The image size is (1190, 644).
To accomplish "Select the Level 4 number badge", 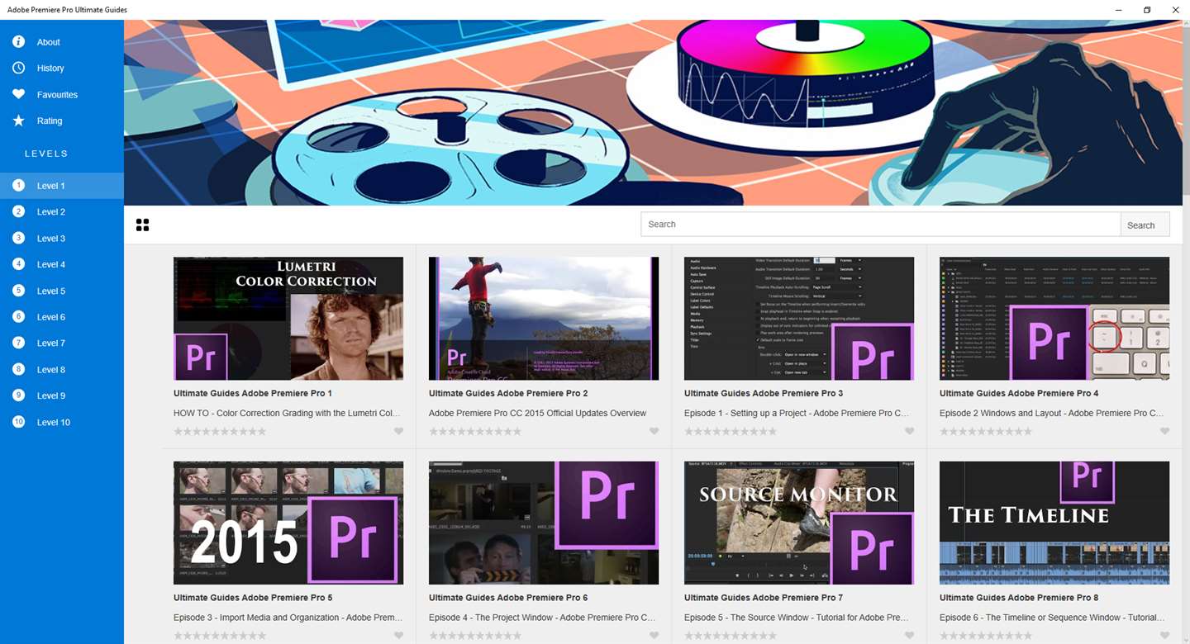I will (19, 264).
